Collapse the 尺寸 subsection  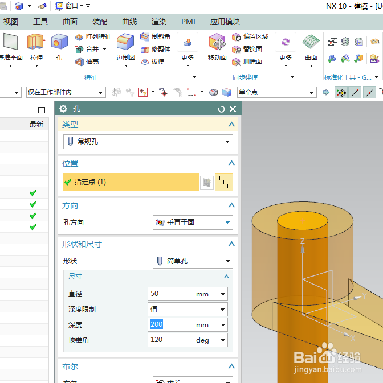pyautogui.click(x=226, y=277)
